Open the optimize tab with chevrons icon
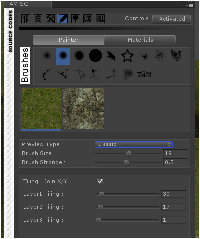Screen dimensions: 200x239 [38, 19]
